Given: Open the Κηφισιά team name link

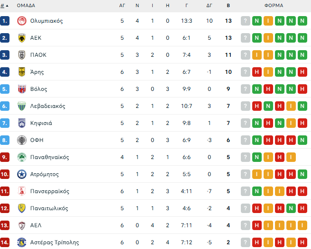Looking at the screenshot, I should 41,123.
